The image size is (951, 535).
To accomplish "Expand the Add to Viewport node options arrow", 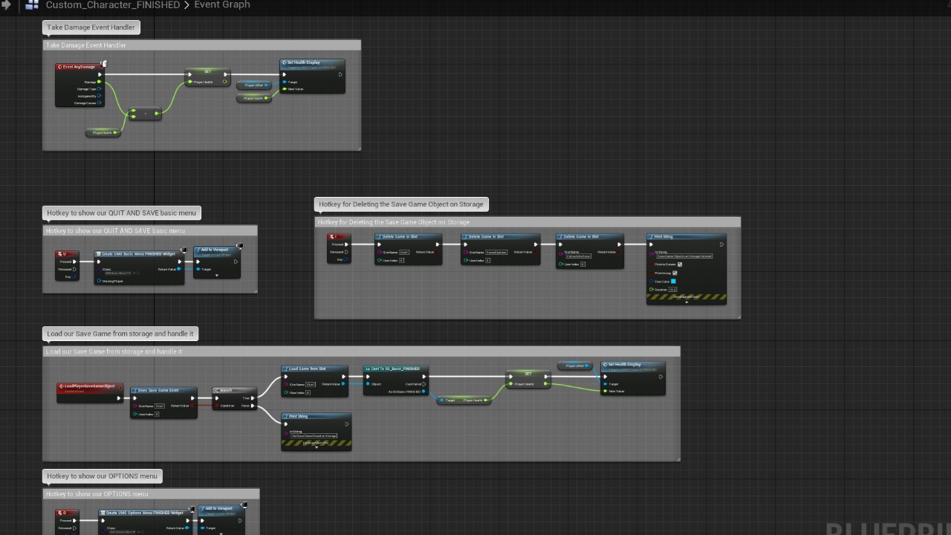I will pyautogui.click(x=217, y=276).
